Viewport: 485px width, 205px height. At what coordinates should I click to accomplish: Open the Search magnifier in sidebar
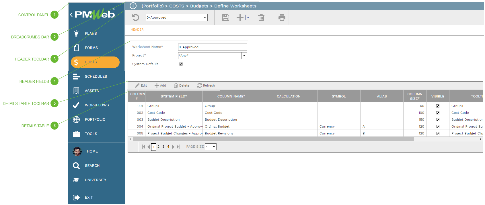[x=76, y=166]
